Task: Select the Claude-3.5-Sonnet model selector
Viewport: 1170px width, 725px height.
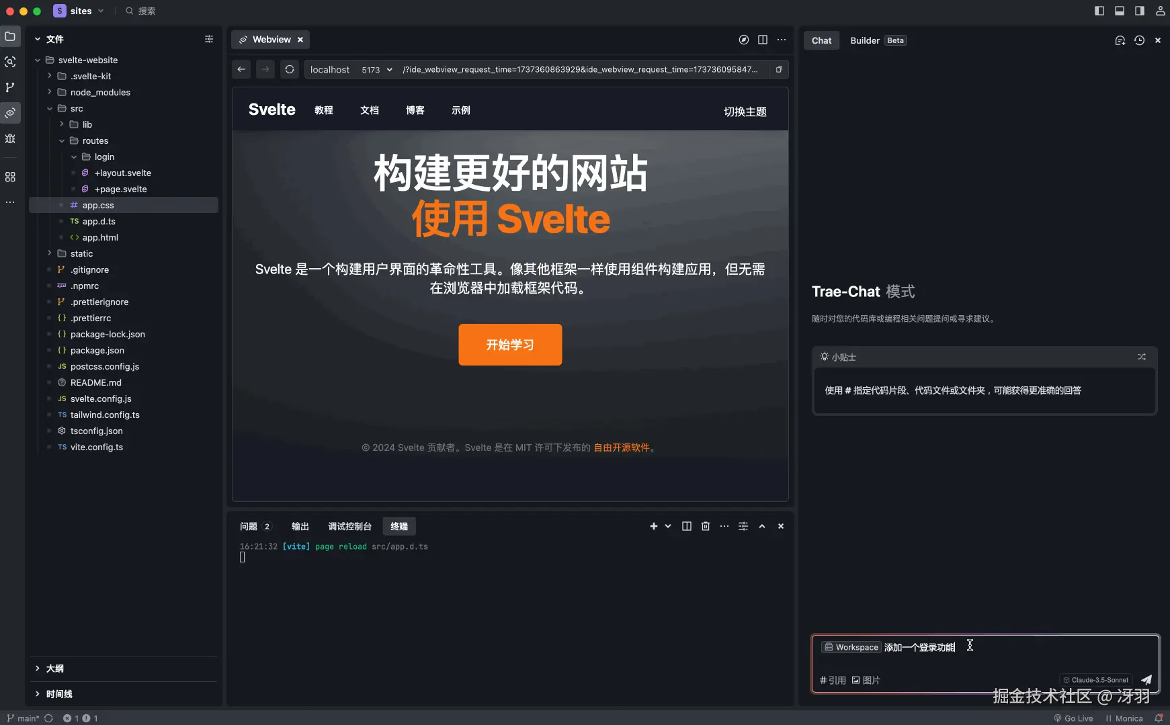Action: pos(1095,680)
